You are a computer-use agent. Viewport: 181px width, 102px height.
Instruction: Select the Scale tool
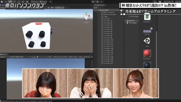(x=14, y=2)
